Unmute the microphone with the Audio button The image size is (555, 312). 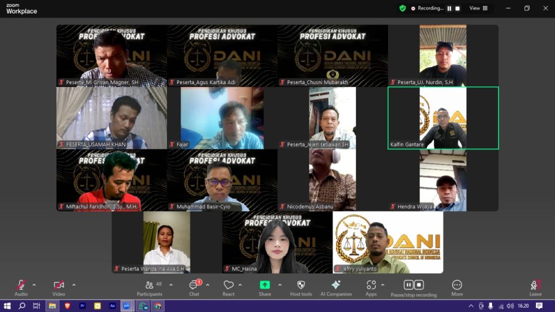(x=21, y=286)
